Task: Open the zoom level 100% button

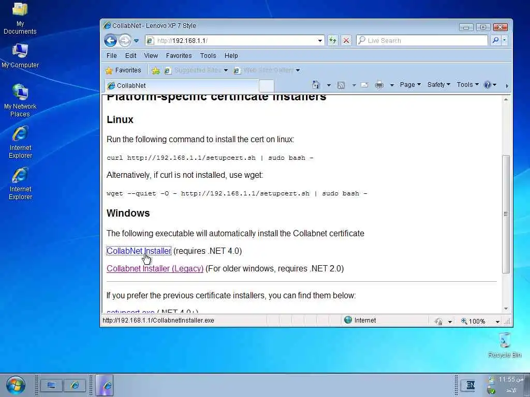Action: coord(473,321)
